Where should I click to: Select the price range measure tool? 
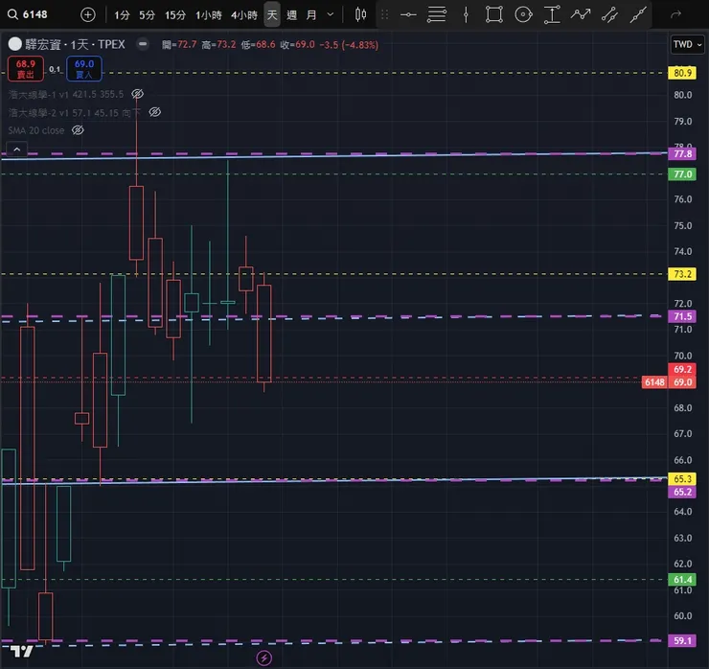[x=552, y=15]
